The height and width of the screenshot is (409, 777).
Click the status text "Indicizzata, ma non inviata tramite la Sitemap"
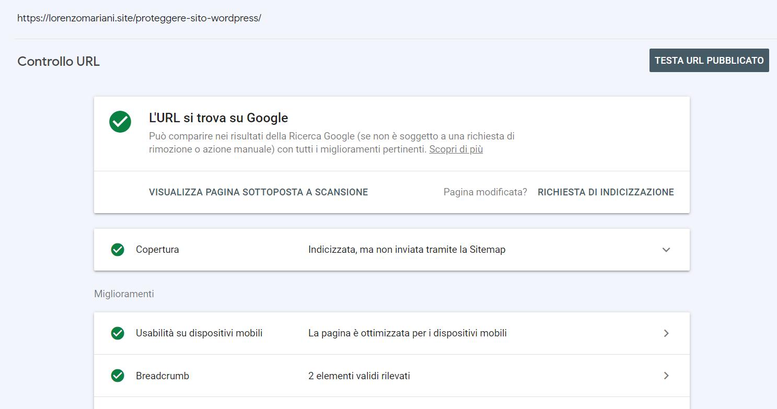(x=406, y=250)
